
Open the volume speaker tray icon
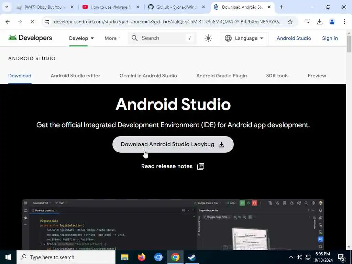click(299, 257)
